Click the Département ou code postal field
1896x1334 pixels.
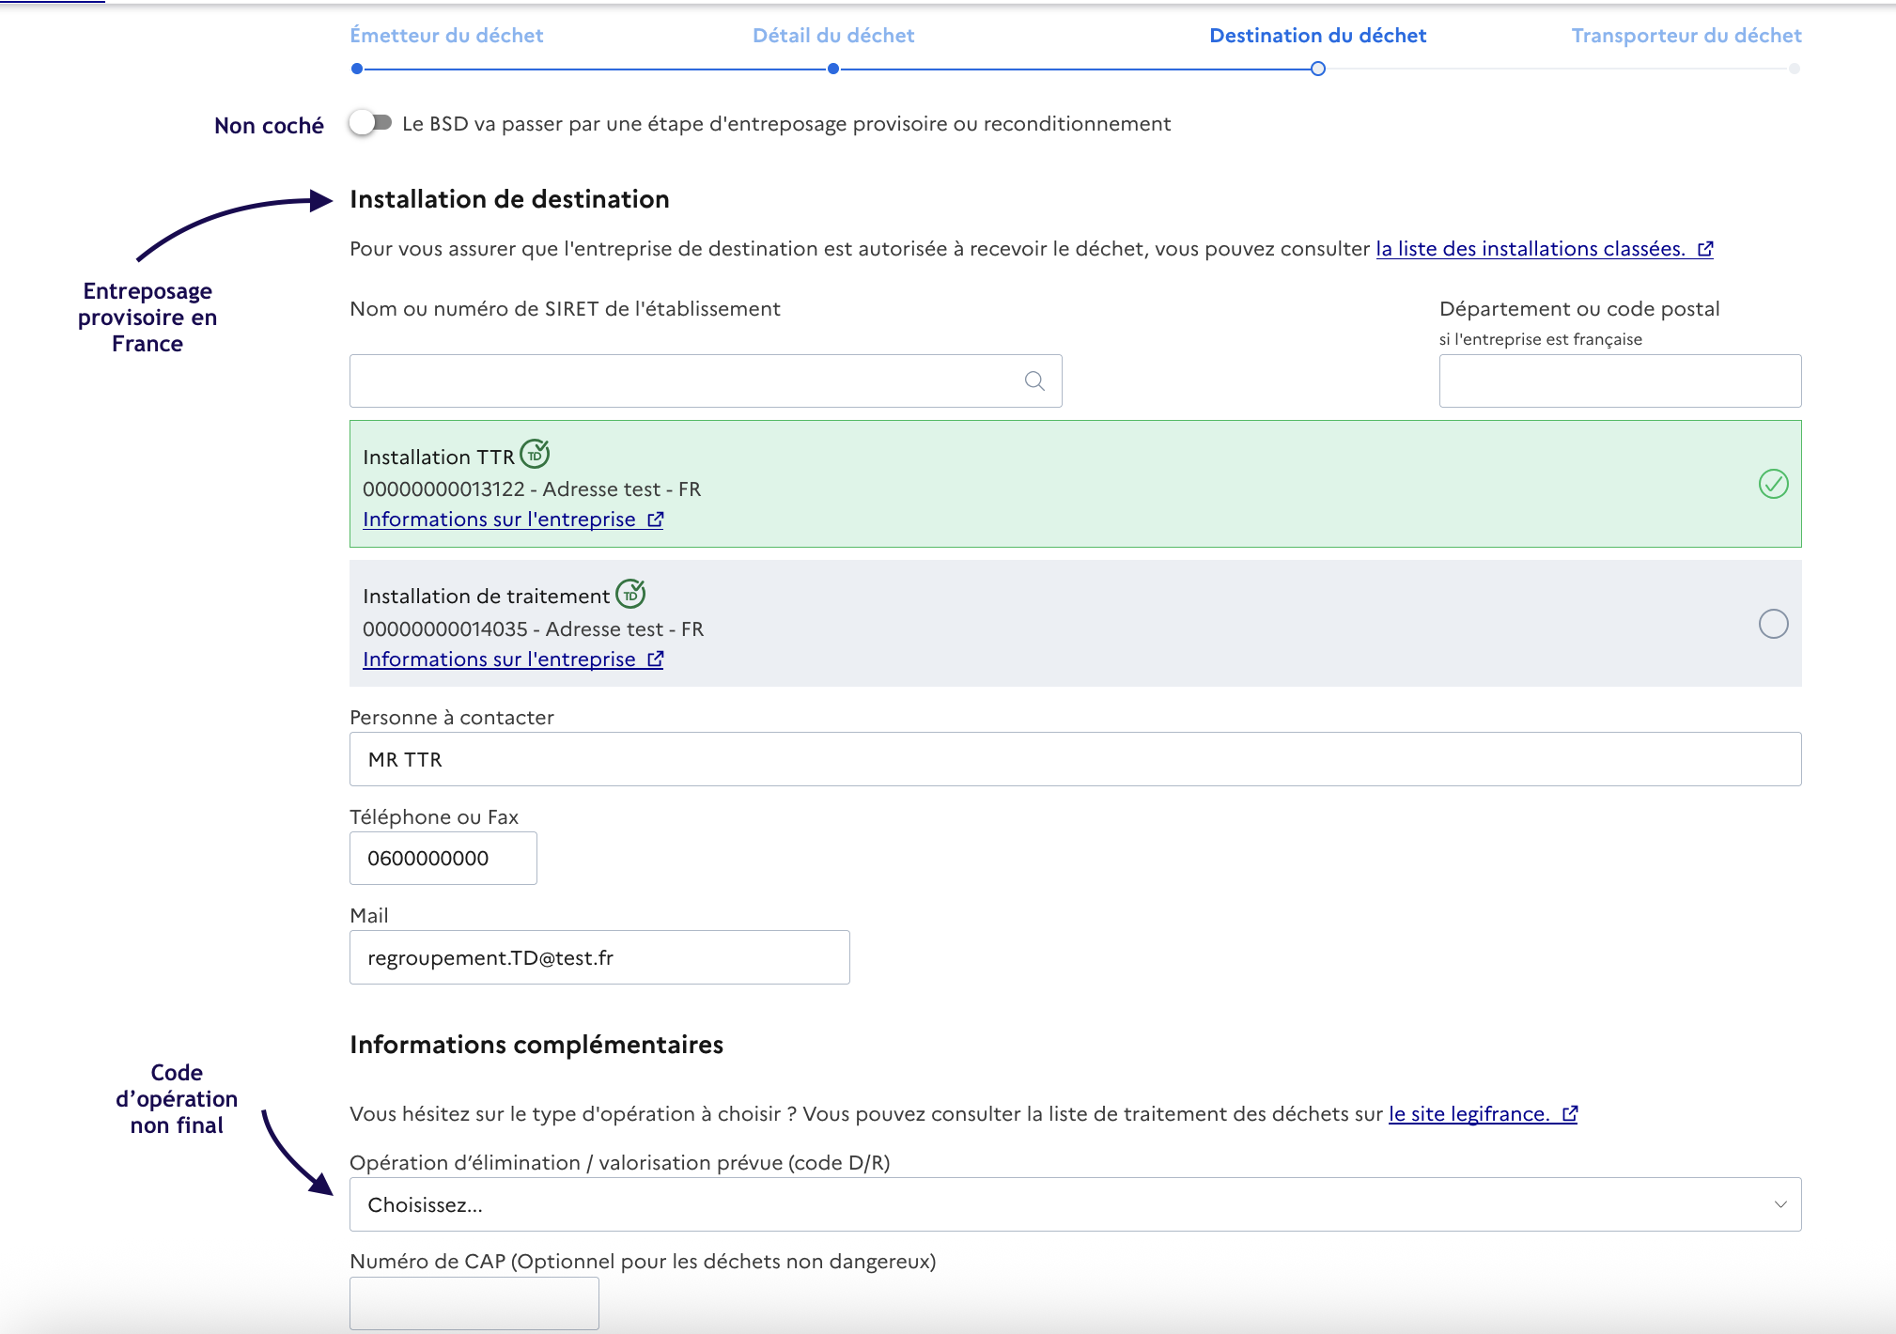(x=1620, y=380)
